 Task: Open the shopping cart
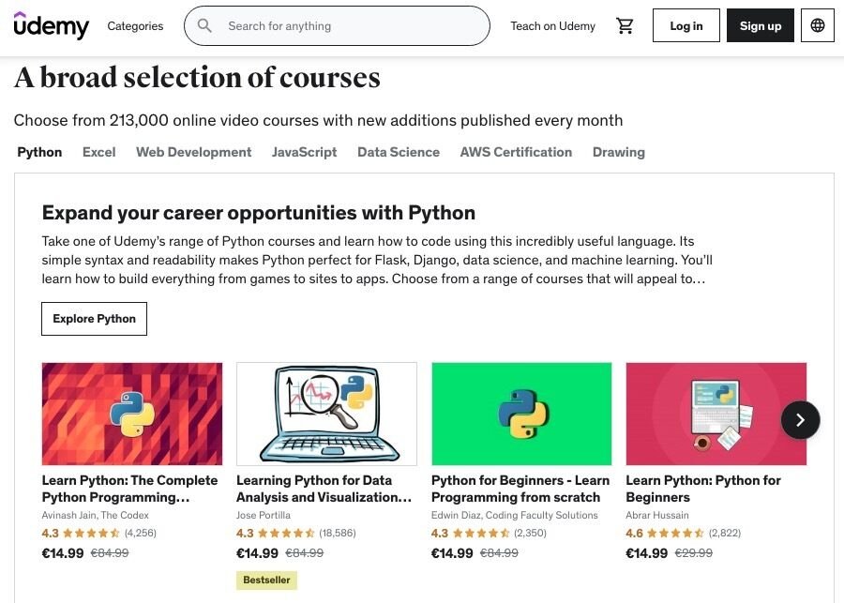pyautogui.click(x=625, y=25)
